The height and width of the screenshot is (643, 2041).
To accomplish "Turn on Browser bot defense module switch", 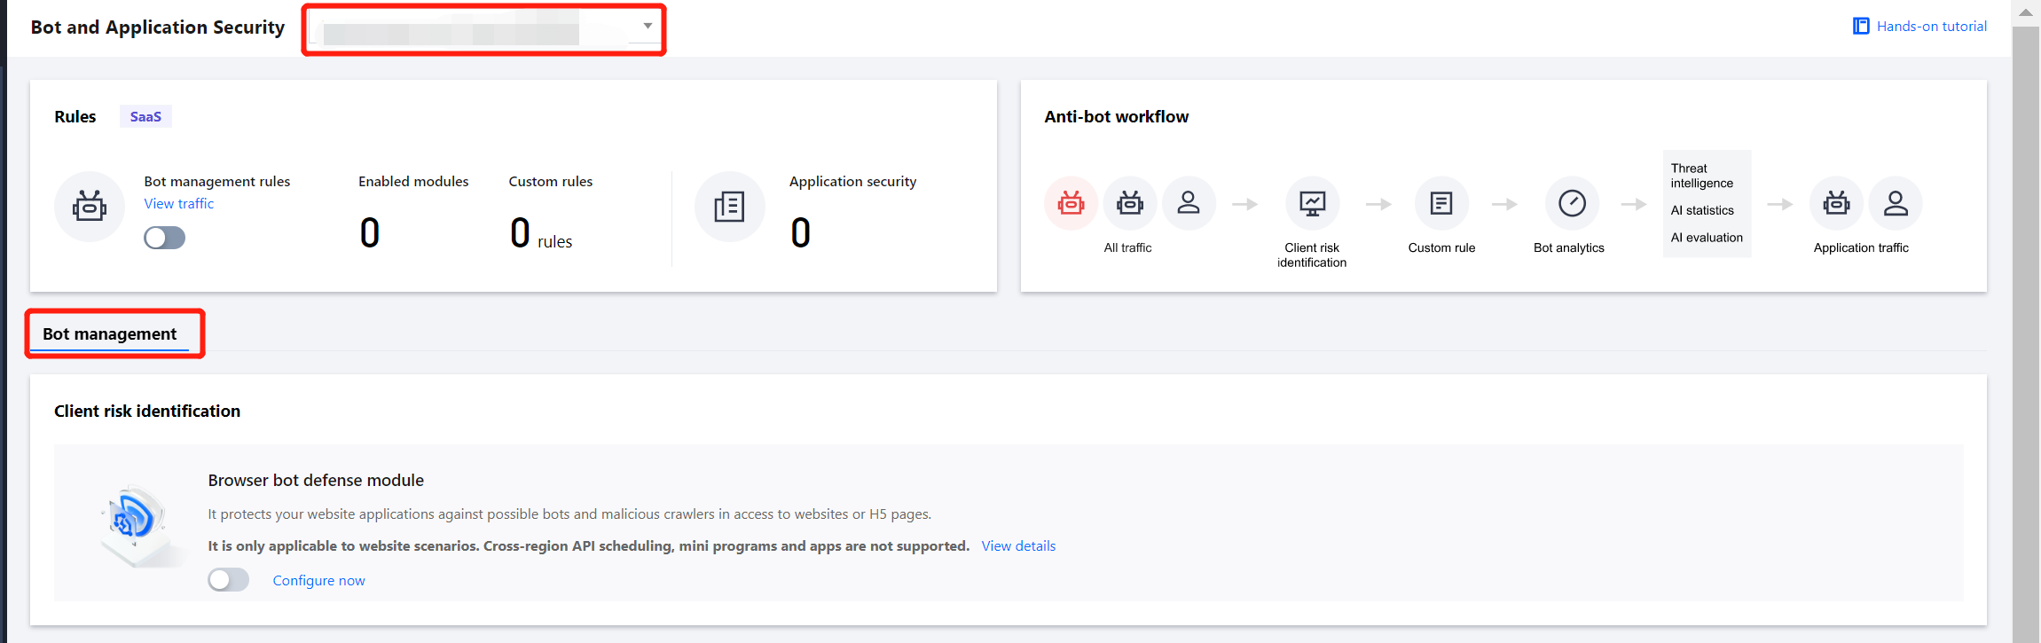I will click(x=228, y=580).
